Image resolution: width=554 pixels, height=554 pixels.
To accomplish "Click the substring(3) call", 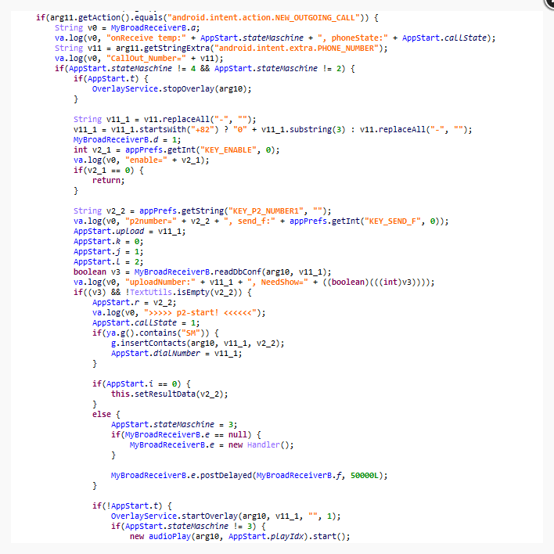I will (317, 130).
